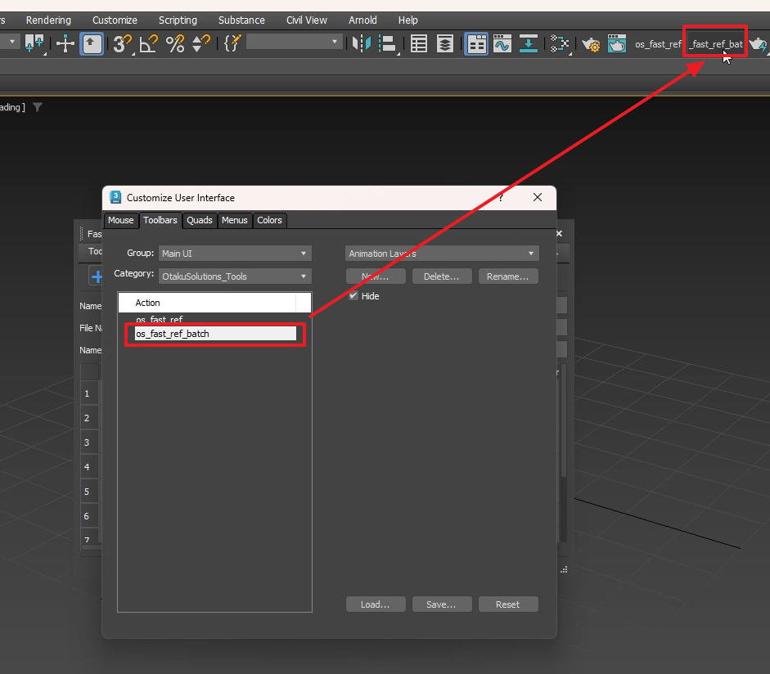Expand the Animation Layers toolbar dropdown
This screenshot has height=674, width=770.
pos(441,254)
